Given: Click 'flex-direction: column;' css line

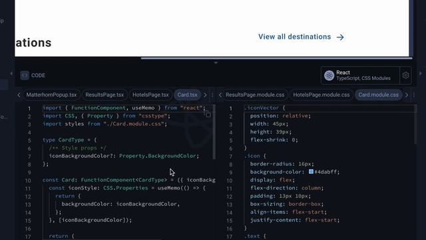Looking at the screenshot, I should click(287, 188).
